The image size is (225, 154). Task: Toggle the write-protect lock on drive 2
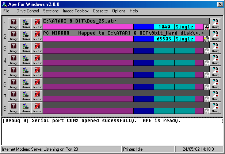[207, 39]
